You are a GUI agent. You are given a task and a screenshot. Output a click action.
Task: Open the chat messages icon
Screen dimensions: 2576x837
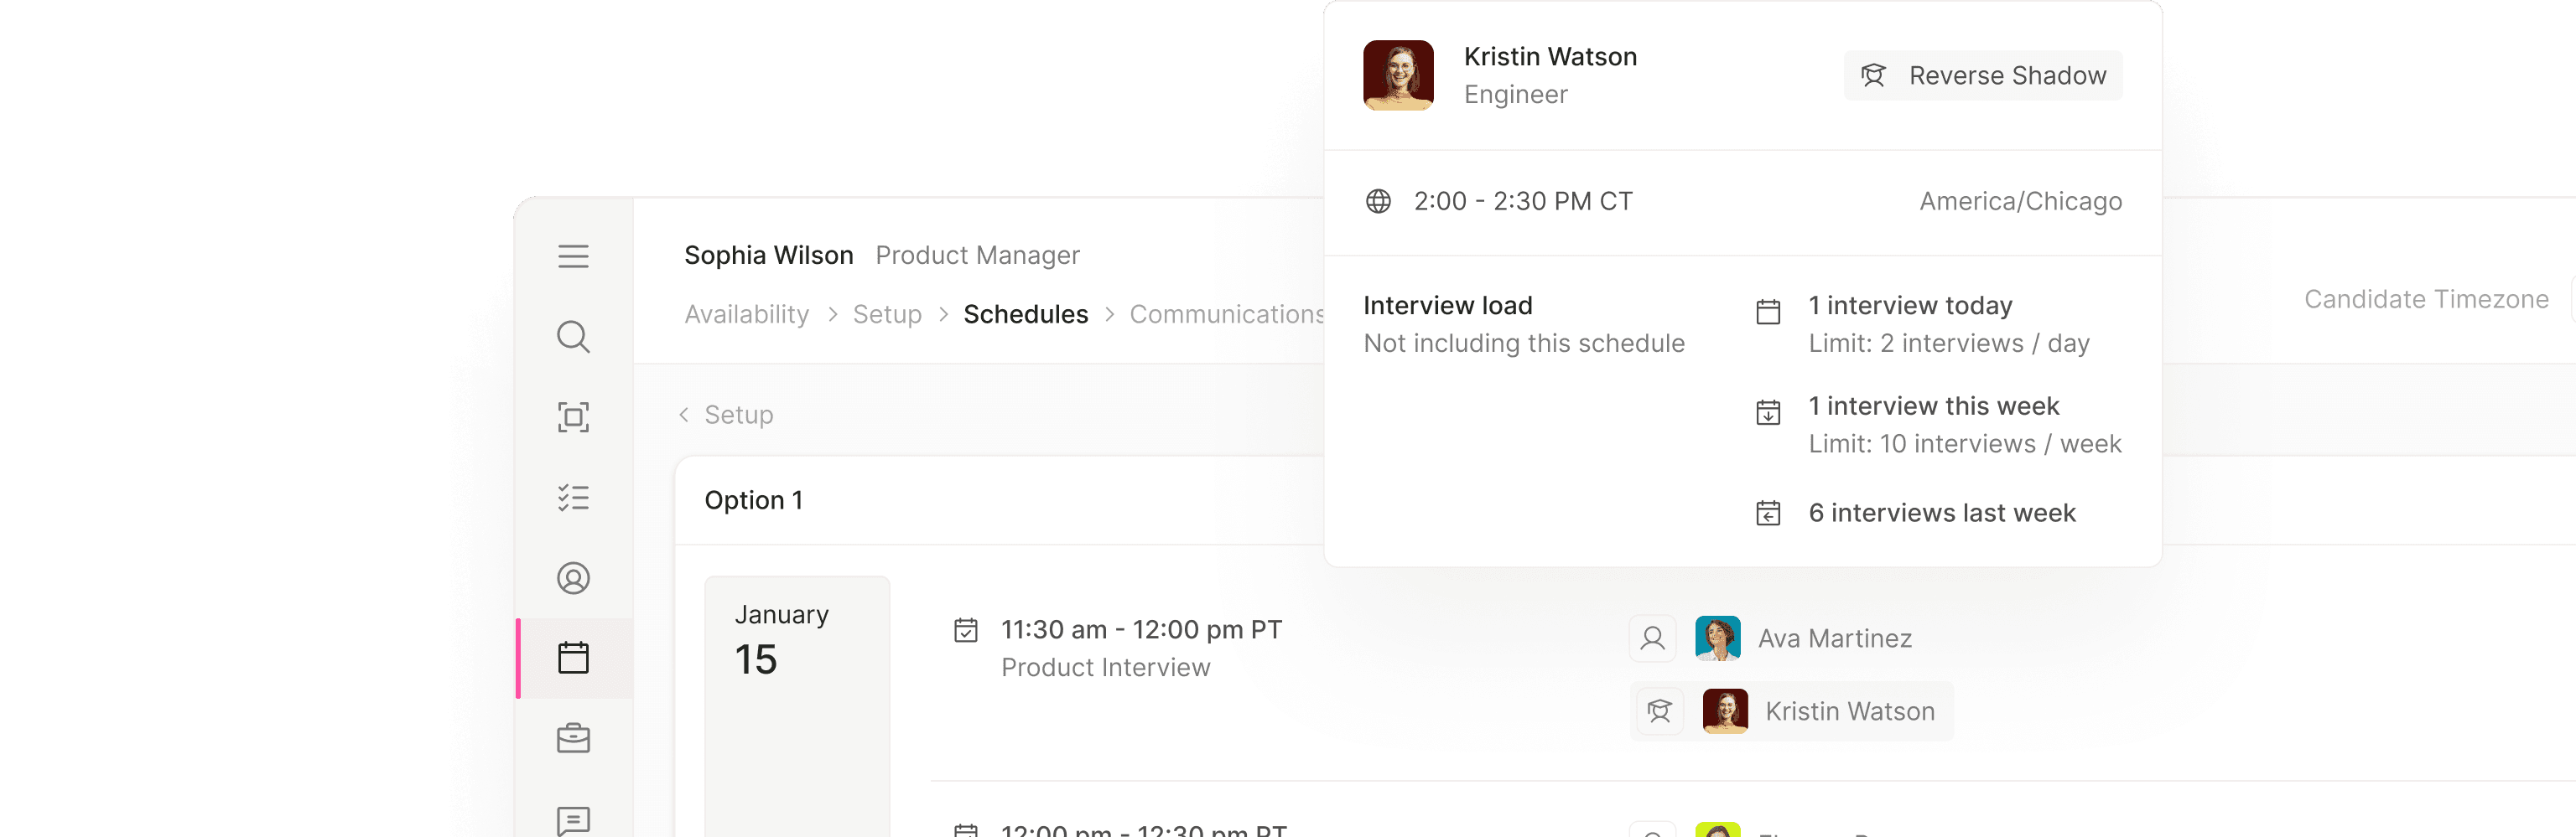pos(573,820)
